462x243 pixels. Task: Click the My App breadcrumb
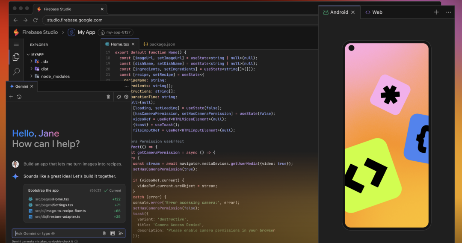tap(86, 32)
